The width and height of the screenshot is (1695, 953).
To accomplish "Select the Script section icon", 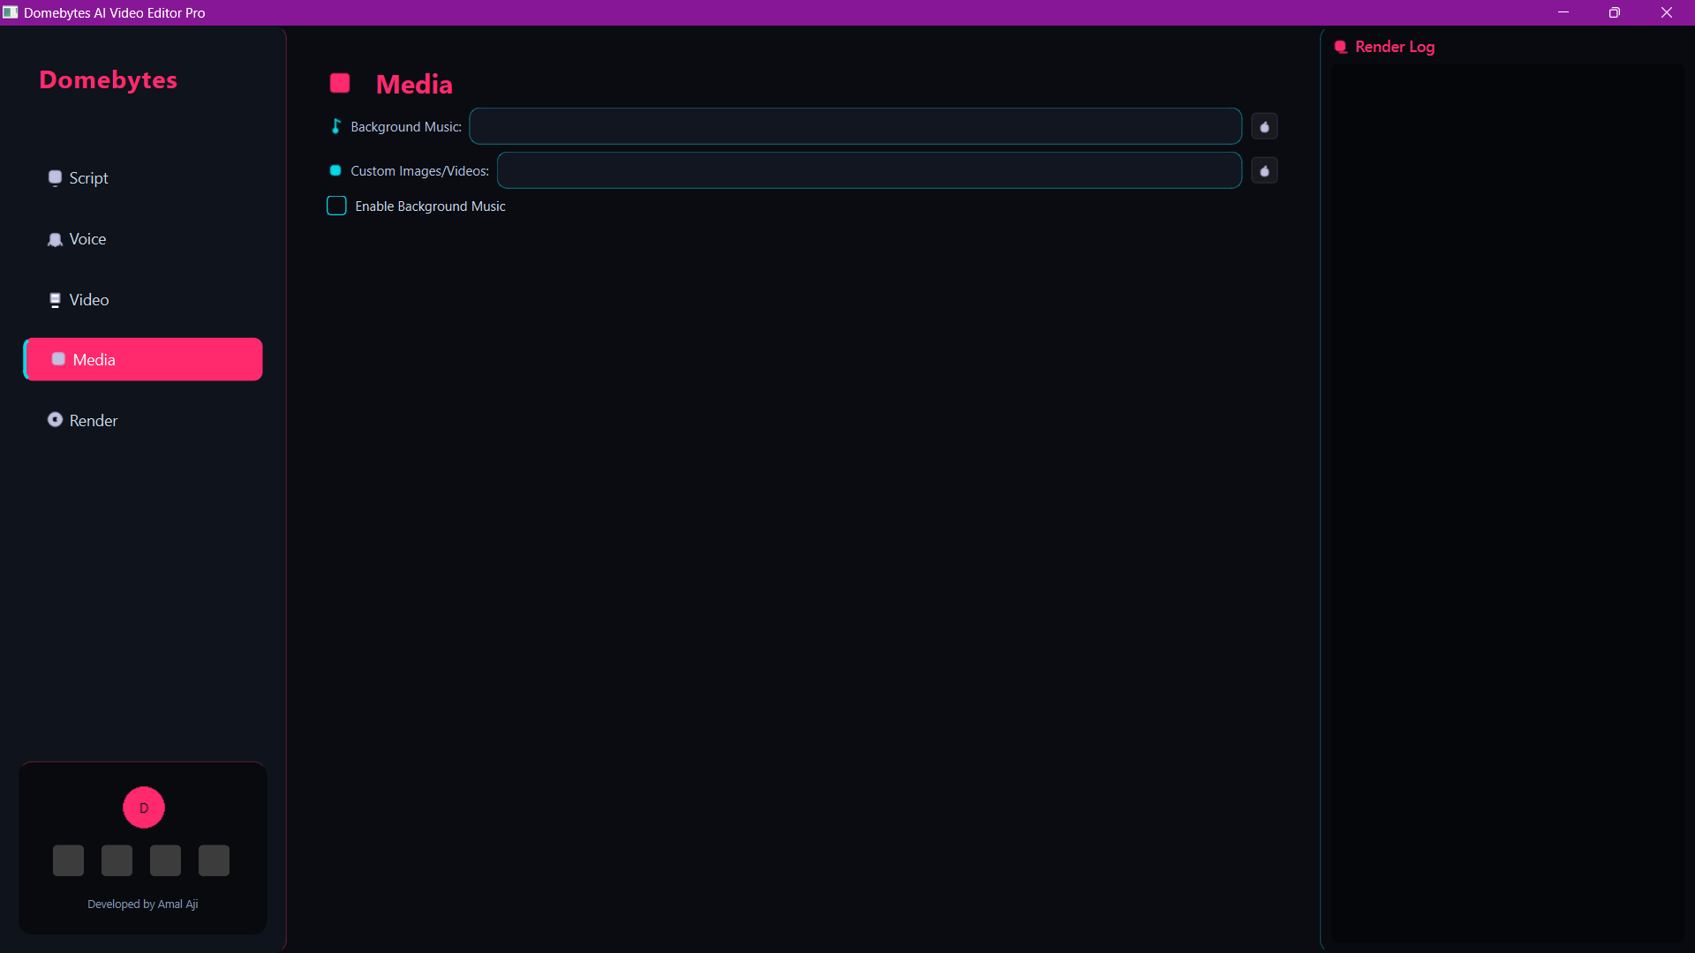I will (x=55, y=177).
